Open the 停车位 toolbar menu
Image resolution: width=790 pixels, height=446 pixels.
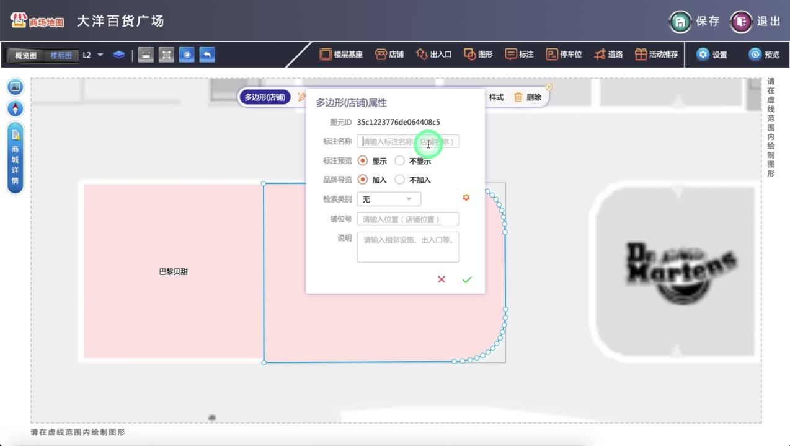[x=564, y=55]
